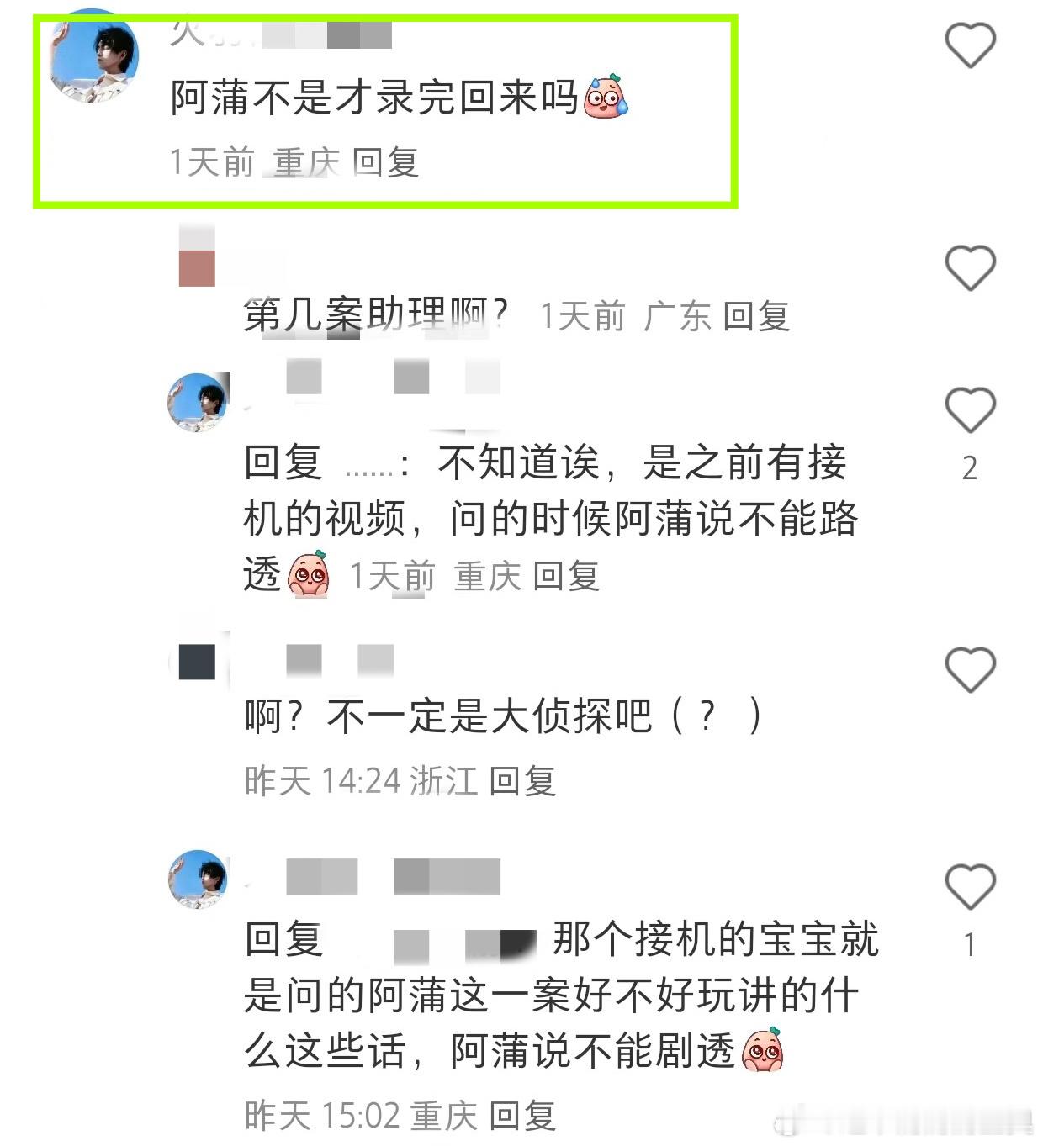Like the 阿蒲不是才录完回来吗 comment
Screen dimensions: 1043x1146
tap(971, 45)
